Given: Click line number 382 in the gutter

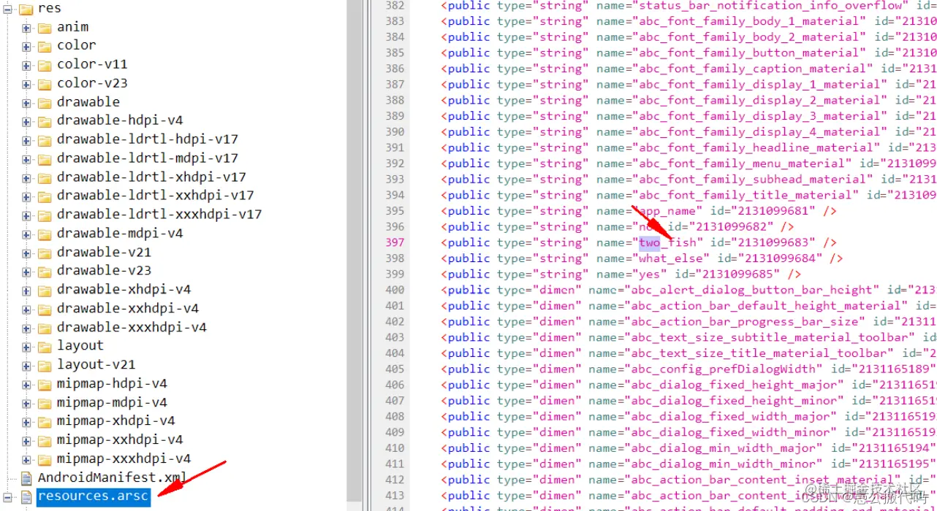Looking at the screenshot, I should tap(395, 5).
